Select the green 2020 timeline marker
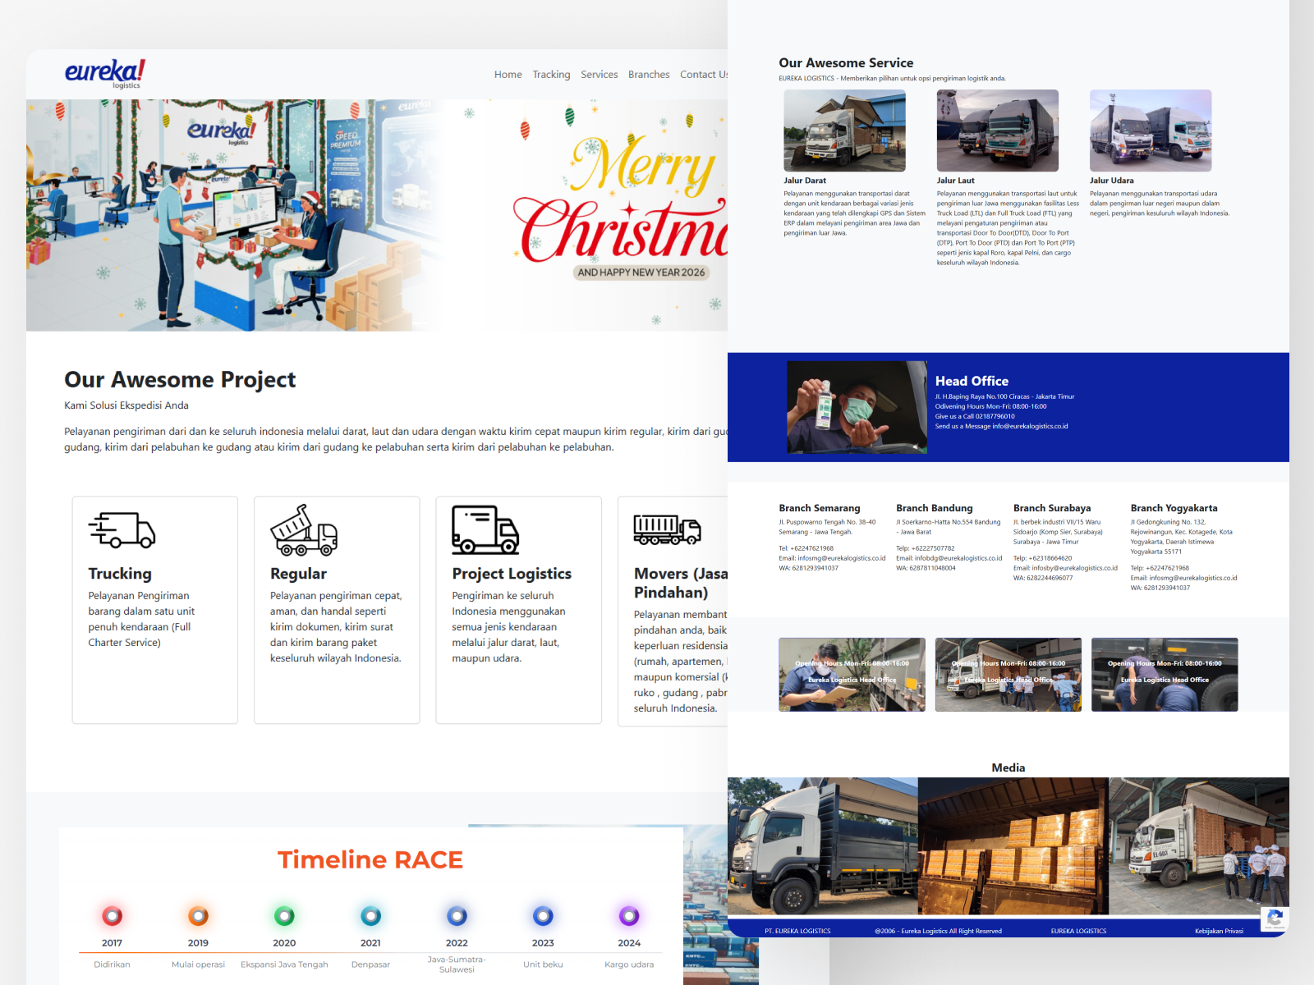1314x985 pixels. pos(284,915)
